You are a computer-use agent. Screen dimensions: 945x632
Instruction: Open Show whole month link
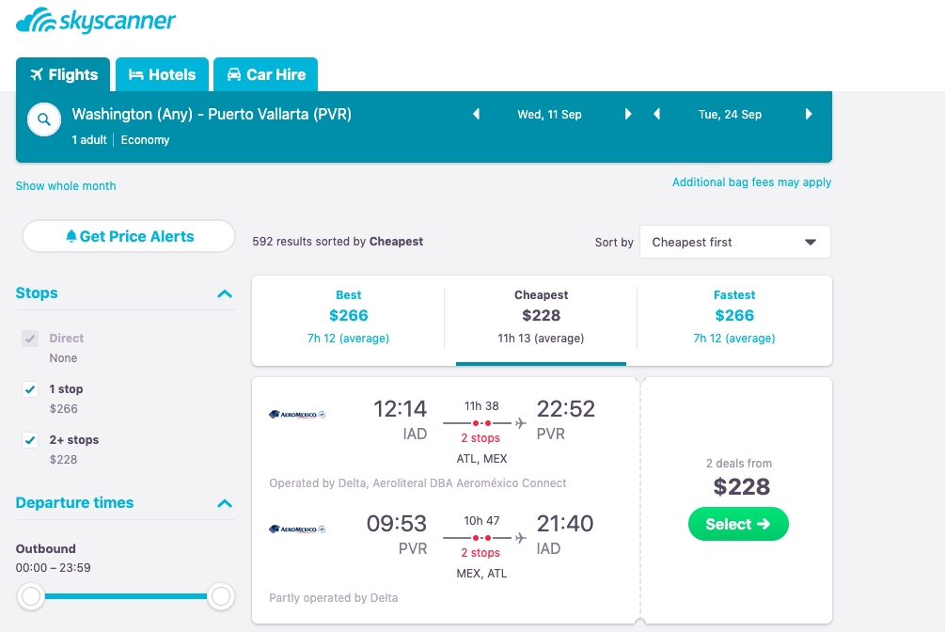(66, 185)
